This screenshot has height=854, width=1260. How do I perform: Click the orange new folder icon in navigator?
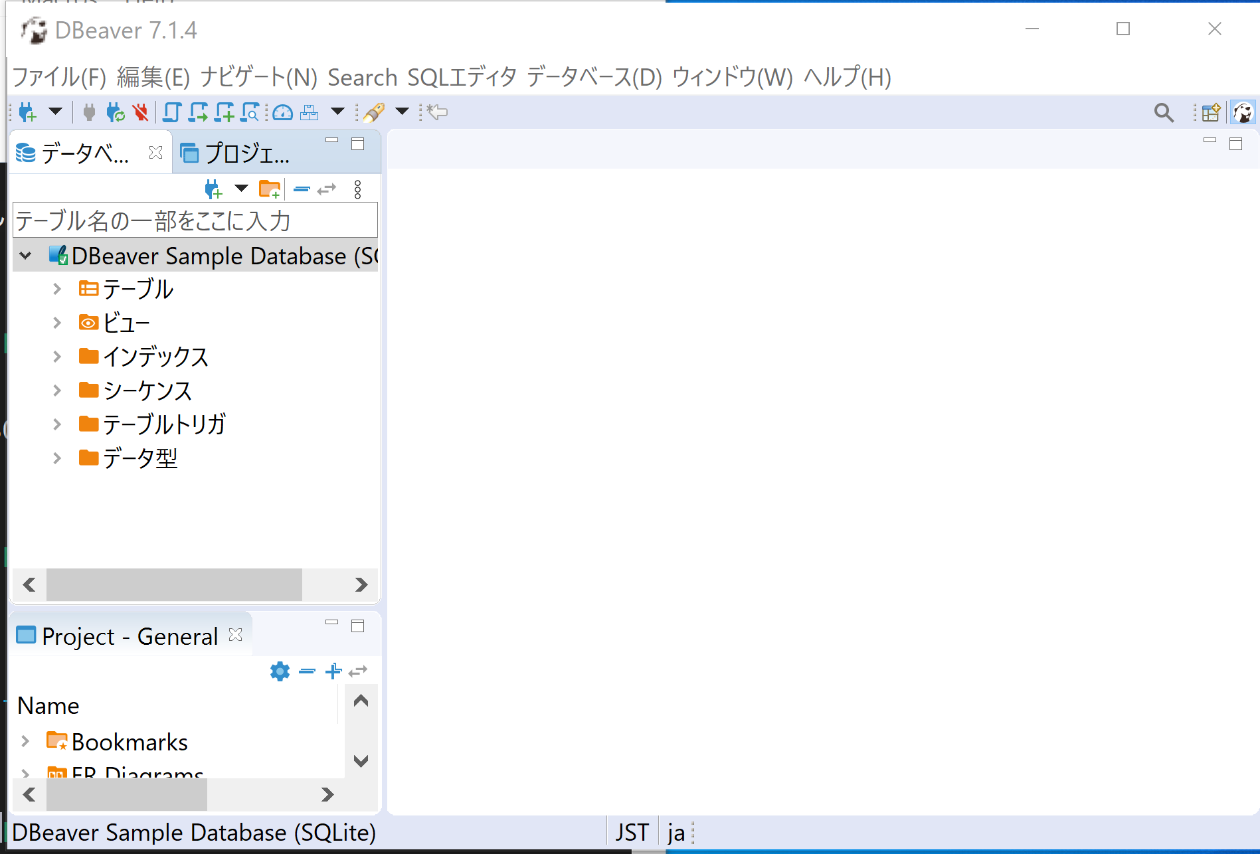point(269,189)
